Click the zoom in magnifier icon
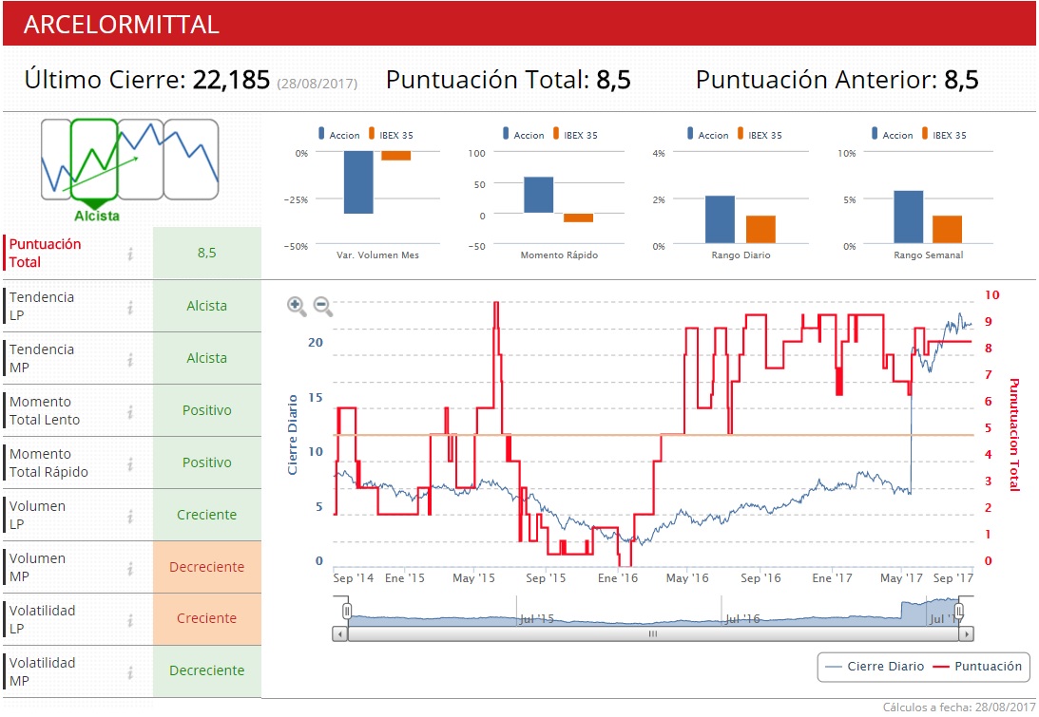Viewport: 1039px width, 717px height. tap(297, 306)
